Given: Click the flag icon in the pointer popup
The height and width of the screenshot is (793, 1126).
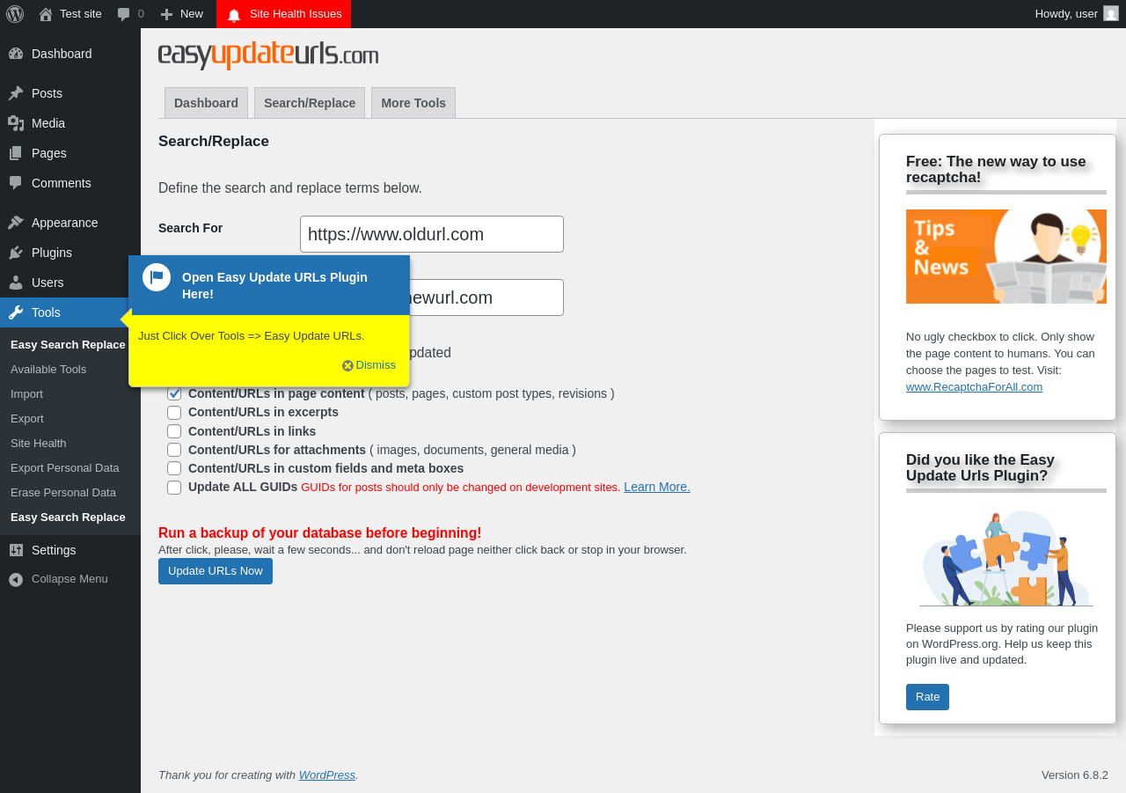Looking at the screenshot, I should pyautogui.click(x=157, y=277).
